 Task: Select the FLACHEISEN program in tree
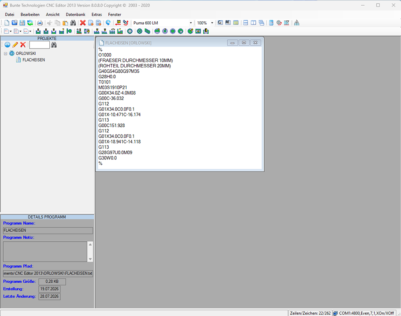pos(34,60)
